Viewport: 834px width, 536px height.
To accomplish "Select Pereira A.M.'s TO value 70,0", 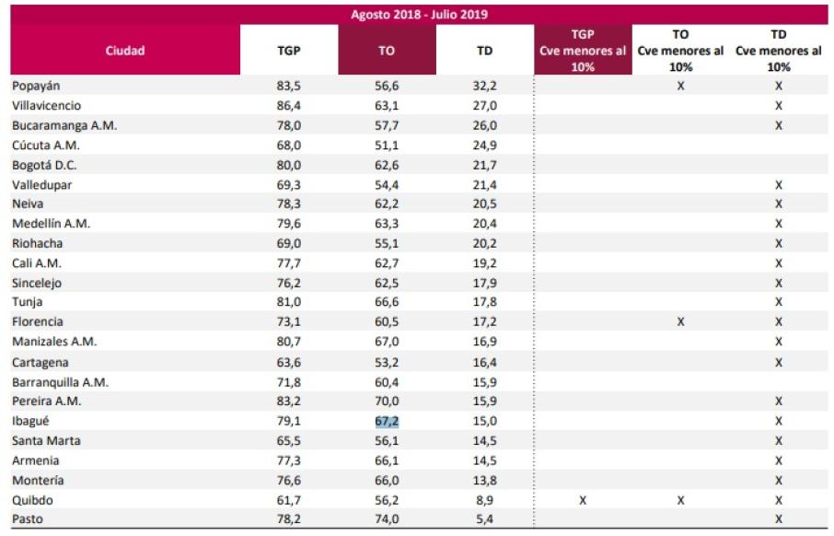I will [x=387, y=402].
